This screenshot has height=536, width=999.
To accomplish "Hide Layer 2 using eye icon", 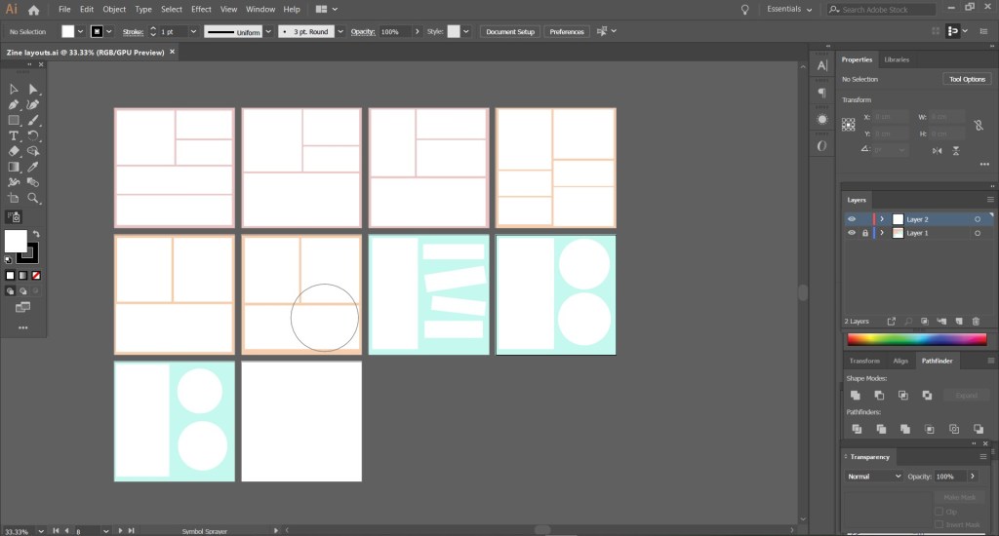I will [851, 219].
